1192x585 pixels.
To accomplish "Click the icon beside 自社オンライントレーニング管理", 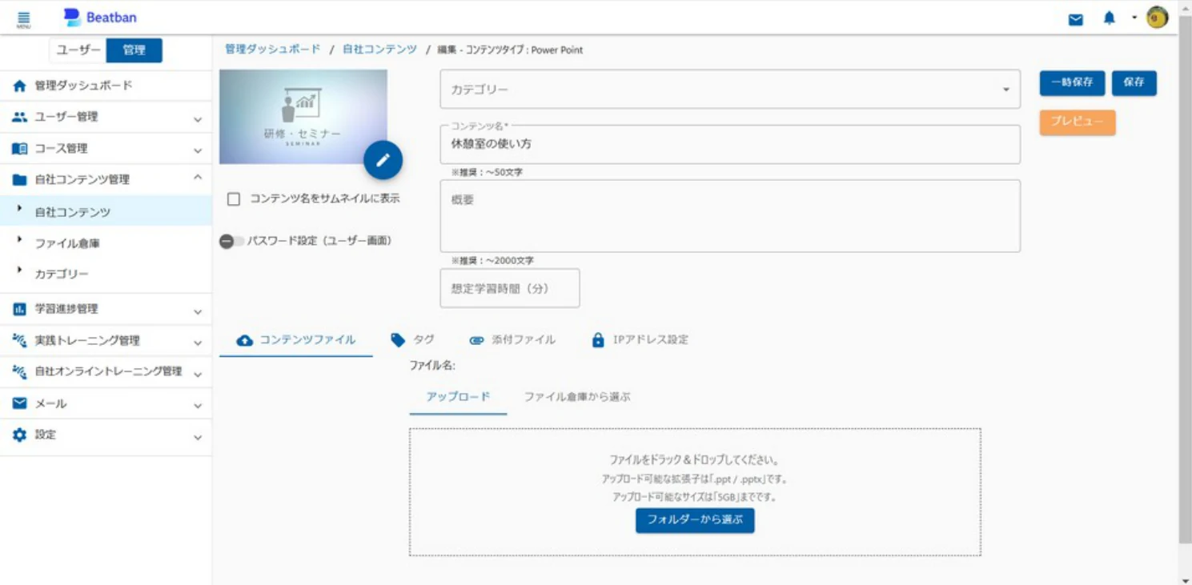I will (x=20, y=371).
